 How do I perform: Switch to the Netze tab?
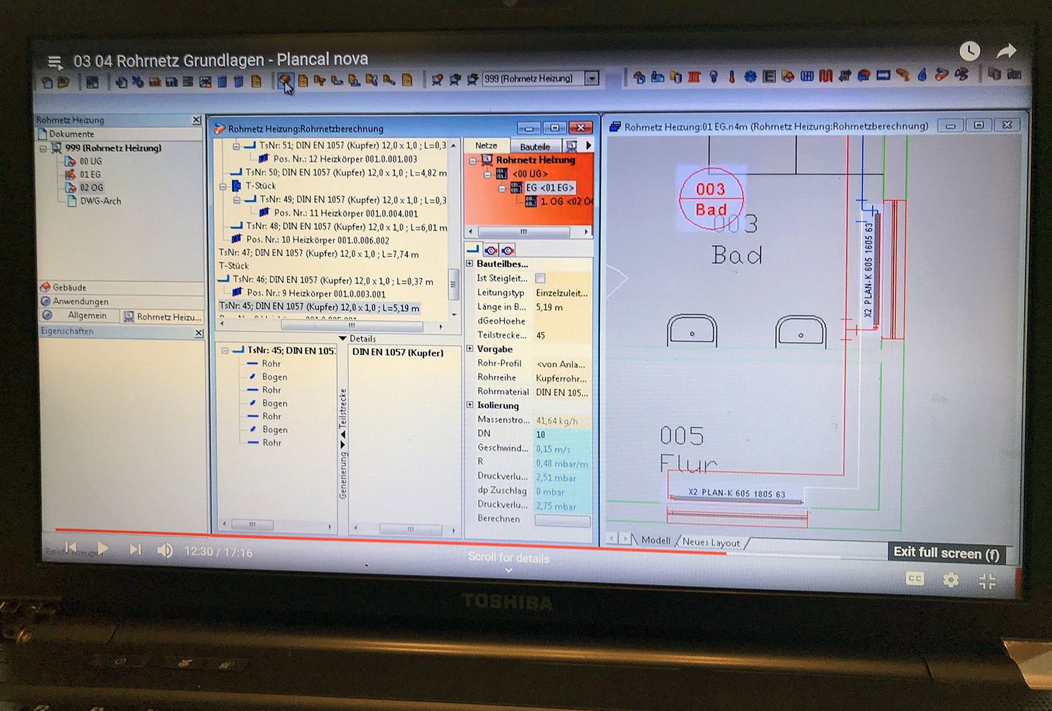tap(486, 146)
